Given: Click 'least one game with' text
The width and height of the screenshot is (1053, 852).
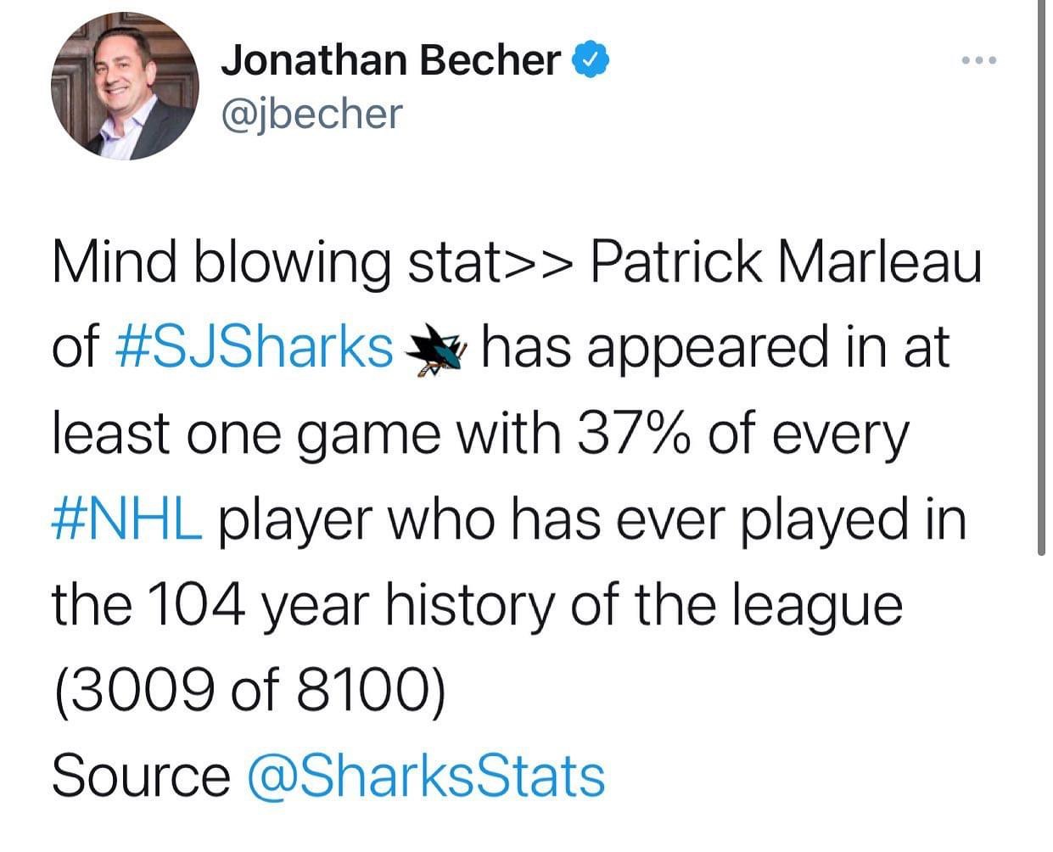Looking at the screenshot, I should (x=306, y=434).
